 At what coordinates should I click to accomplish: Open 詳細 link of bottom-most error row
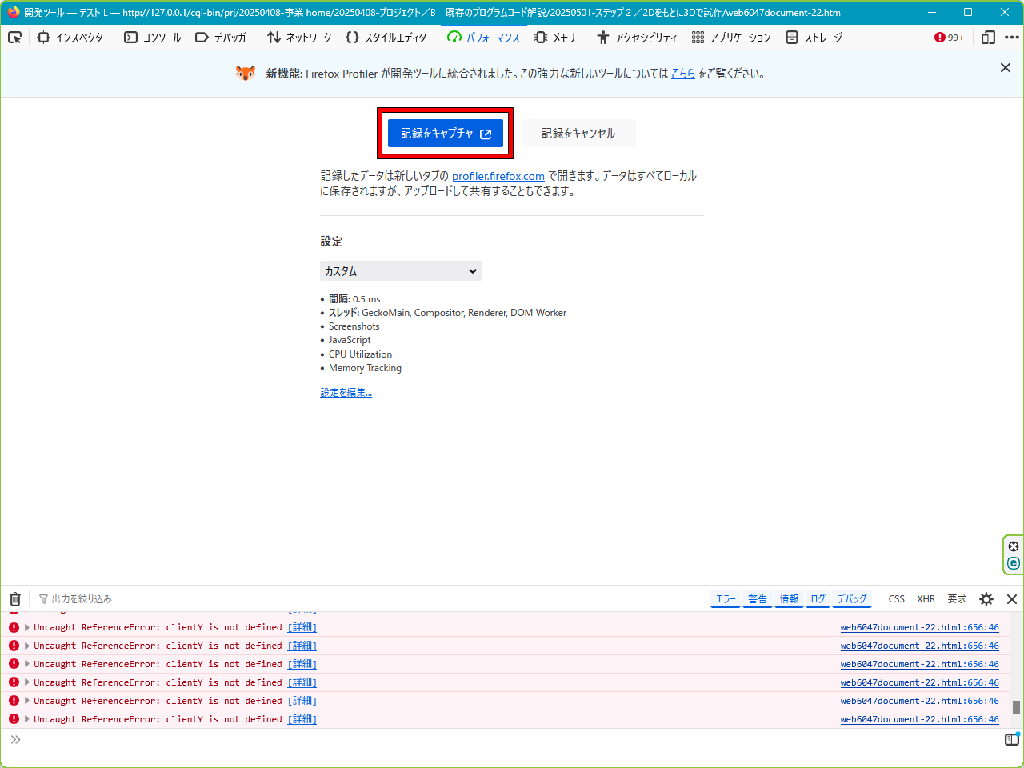point(302,719)
